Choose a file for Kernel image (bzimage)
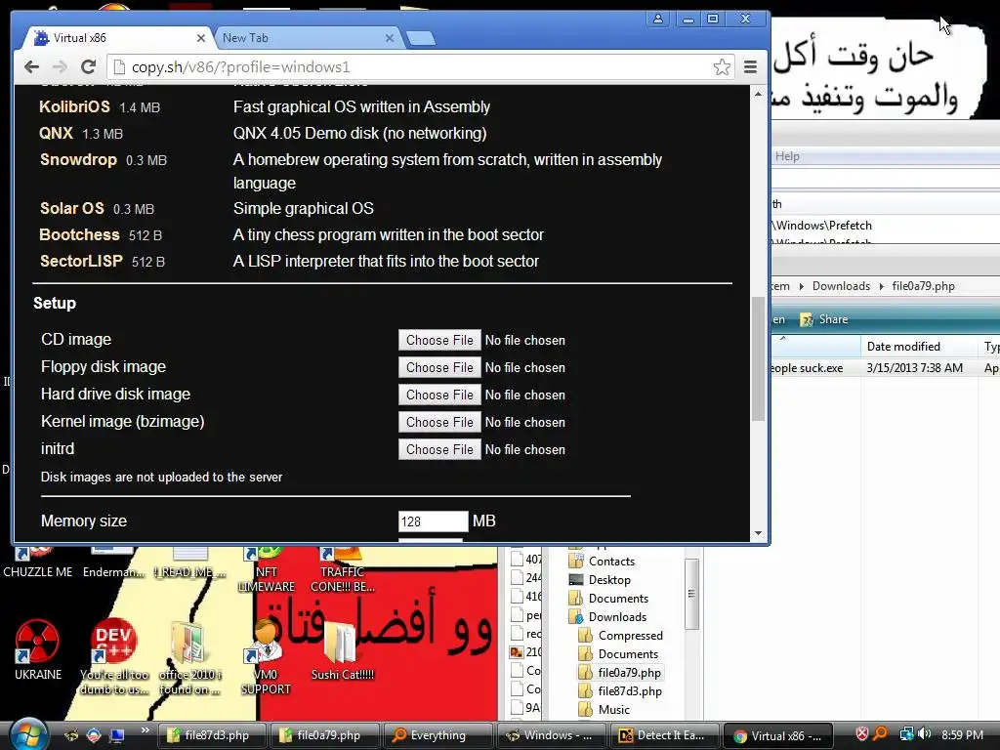The image size is (1000, 750). pos(439,422)
